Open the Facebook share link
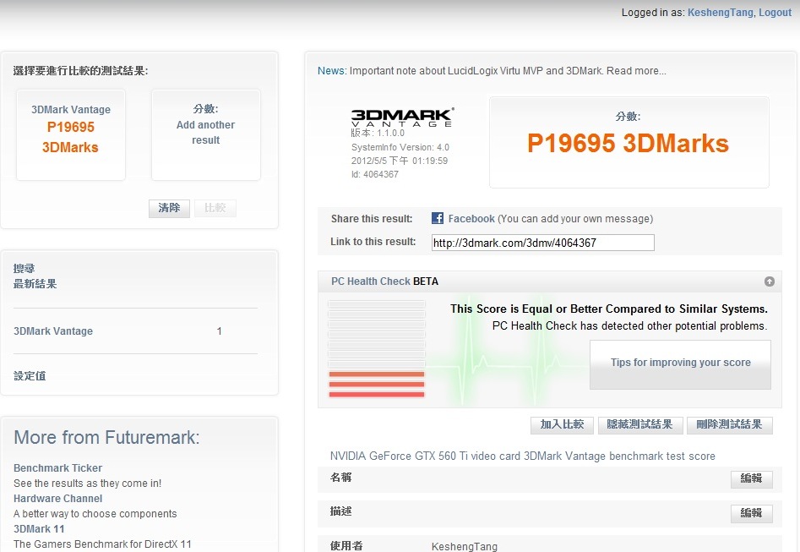The image size is (800, 552). pos(471,219)
